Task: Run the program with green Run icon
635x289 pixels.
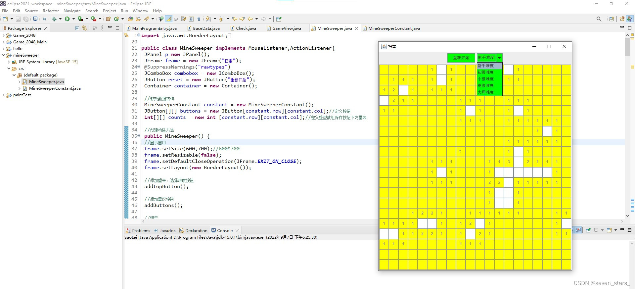Action: [x=67, y=19]
